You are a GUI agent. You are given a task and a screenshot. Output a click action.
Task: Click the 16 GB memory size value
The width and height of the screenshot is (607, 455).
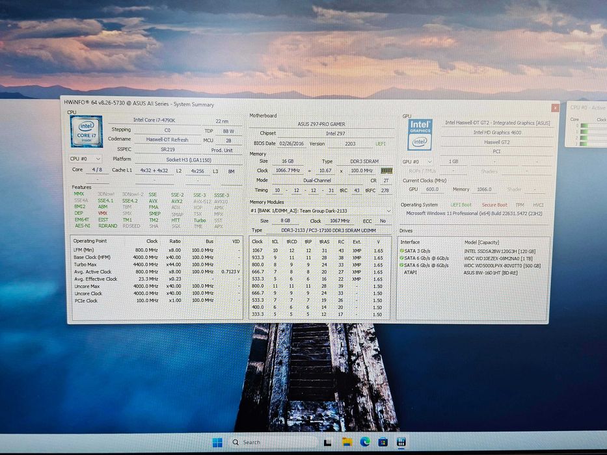[x=288, y=161]
